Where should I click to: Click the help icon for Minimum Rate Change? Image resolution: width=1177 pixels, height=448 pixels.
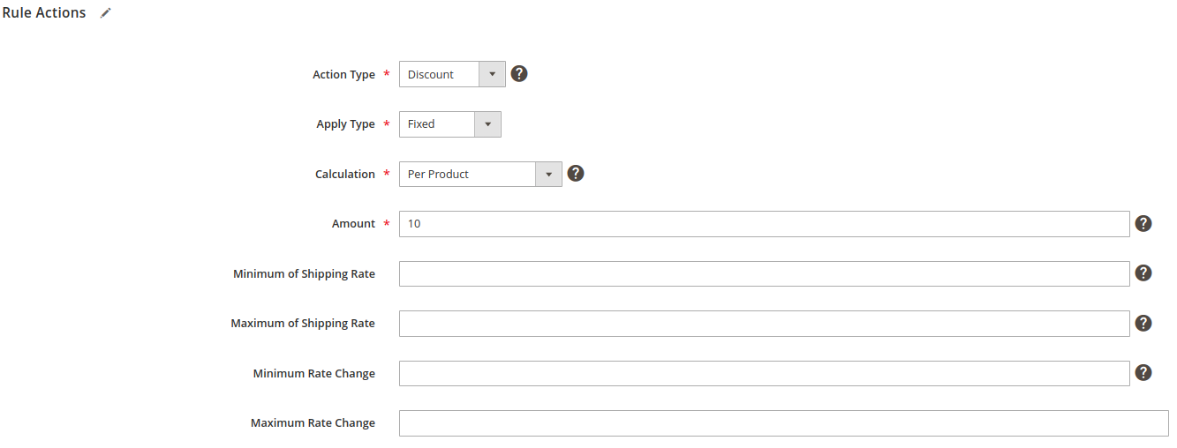tap(1143, 373)
